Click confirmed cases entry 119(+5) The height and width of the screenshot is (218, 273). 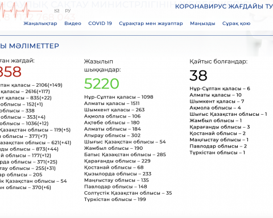[62, 130]
